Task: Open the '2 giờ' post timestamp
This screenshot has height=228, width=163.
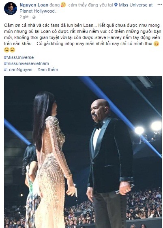Action: coord(24,17)
